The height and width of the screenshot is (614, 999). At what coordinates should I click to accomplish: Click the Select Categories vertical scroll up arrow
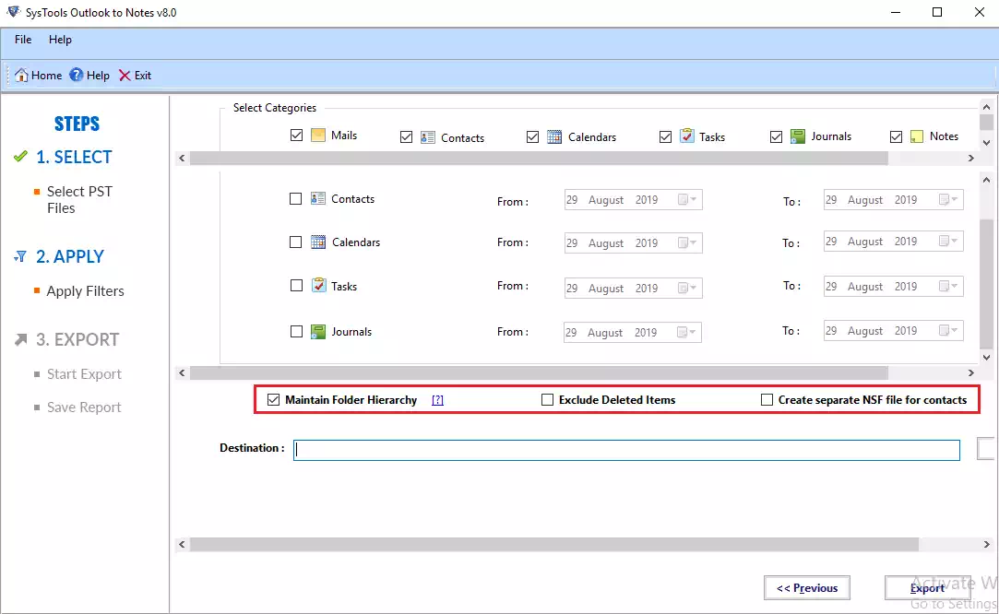[x=986, y=107]
